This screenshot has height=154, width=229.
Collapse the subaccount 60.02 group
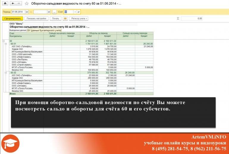pyautogui.click(x=6, y=72)
